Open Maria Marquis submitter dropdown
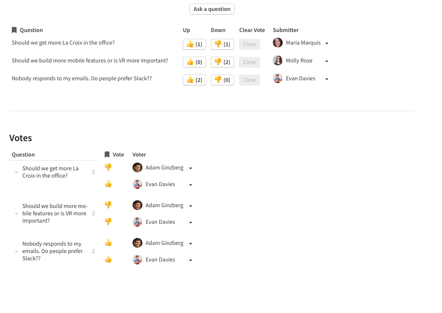442x313 pixels. 327,43
